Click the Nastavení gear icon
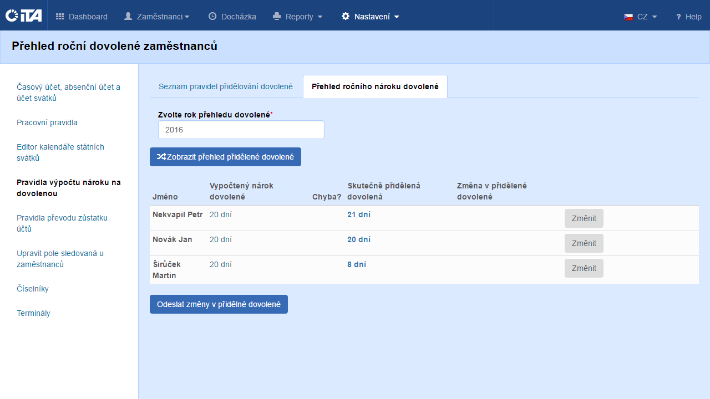Screen dimensions: 710x399 [346, 17]
